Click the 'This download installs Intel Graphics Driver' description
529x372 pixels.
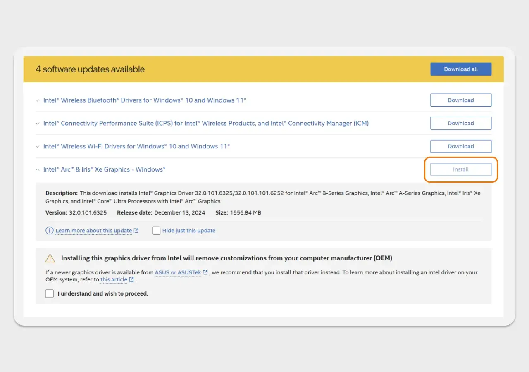pos(263,197)
